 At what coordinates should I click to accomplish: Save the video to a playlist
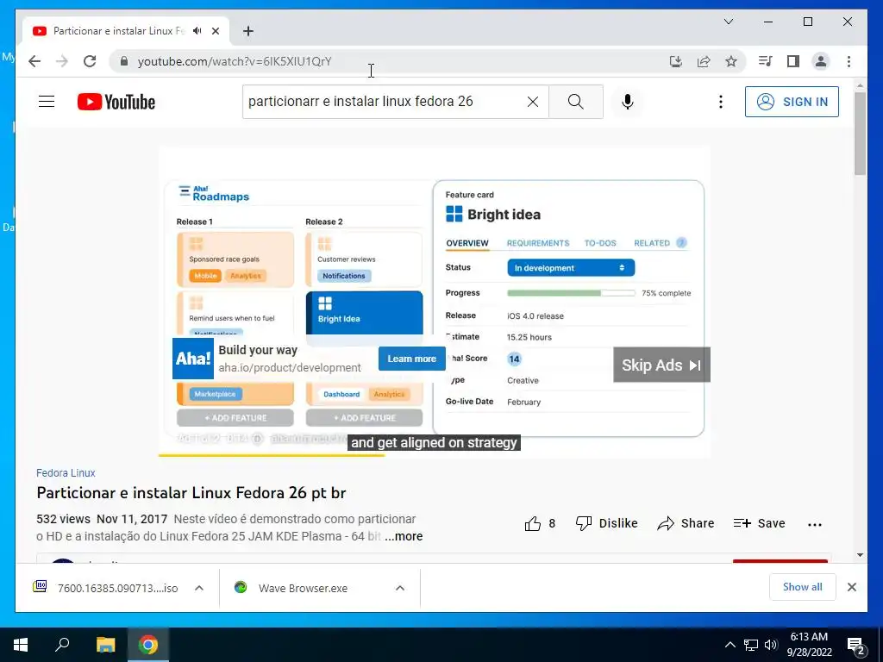pos(759,523)
